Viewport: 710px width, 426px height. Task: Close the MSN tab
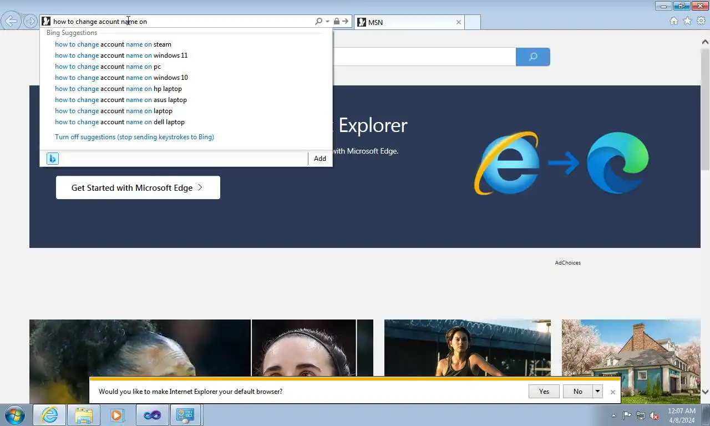458,22
